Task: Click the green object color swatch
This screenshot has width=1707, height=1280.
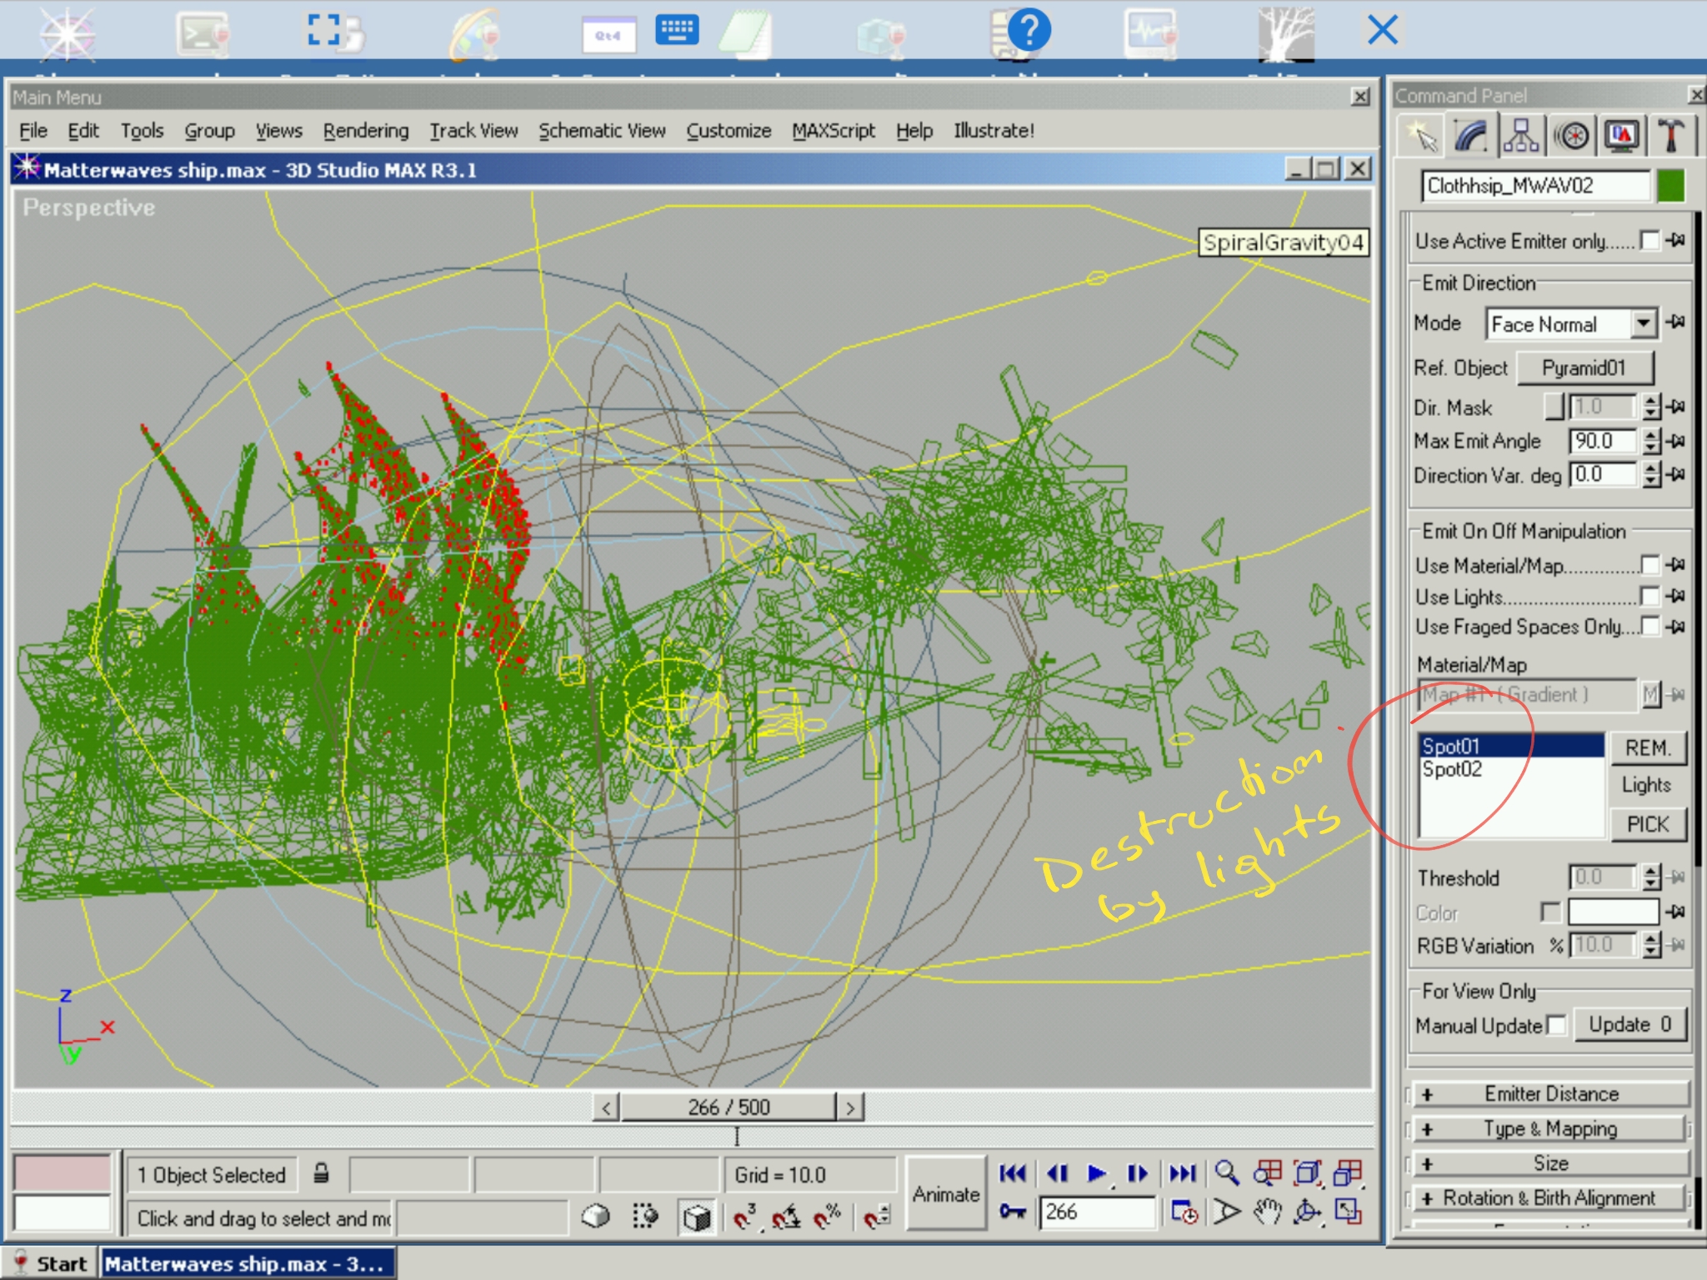Action: coord(1670,185)
